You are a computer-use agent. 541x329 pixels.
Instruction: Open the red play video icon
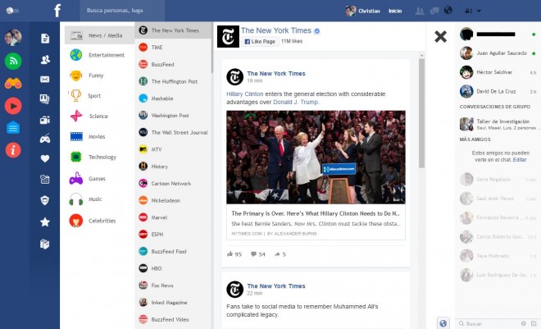click(x=13, y=105)
